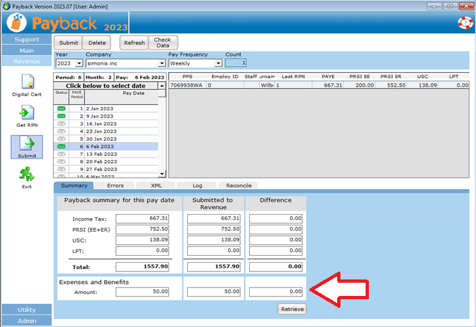This screenshot has height=327, width=476.
Task: Open the help lifebuoy icon
Action: pyautogui.click(x=465, y=23)
